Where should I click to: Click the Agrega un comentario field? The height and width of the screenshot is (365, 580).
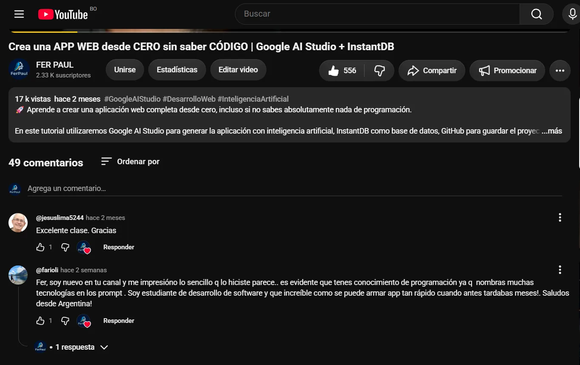tap(295, 188)
